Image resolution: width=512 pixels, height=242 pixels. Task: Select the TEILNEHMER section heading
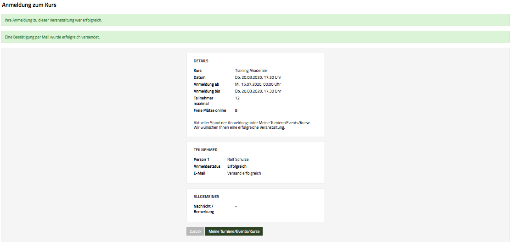pyautogui.click(x=205, y=150)
